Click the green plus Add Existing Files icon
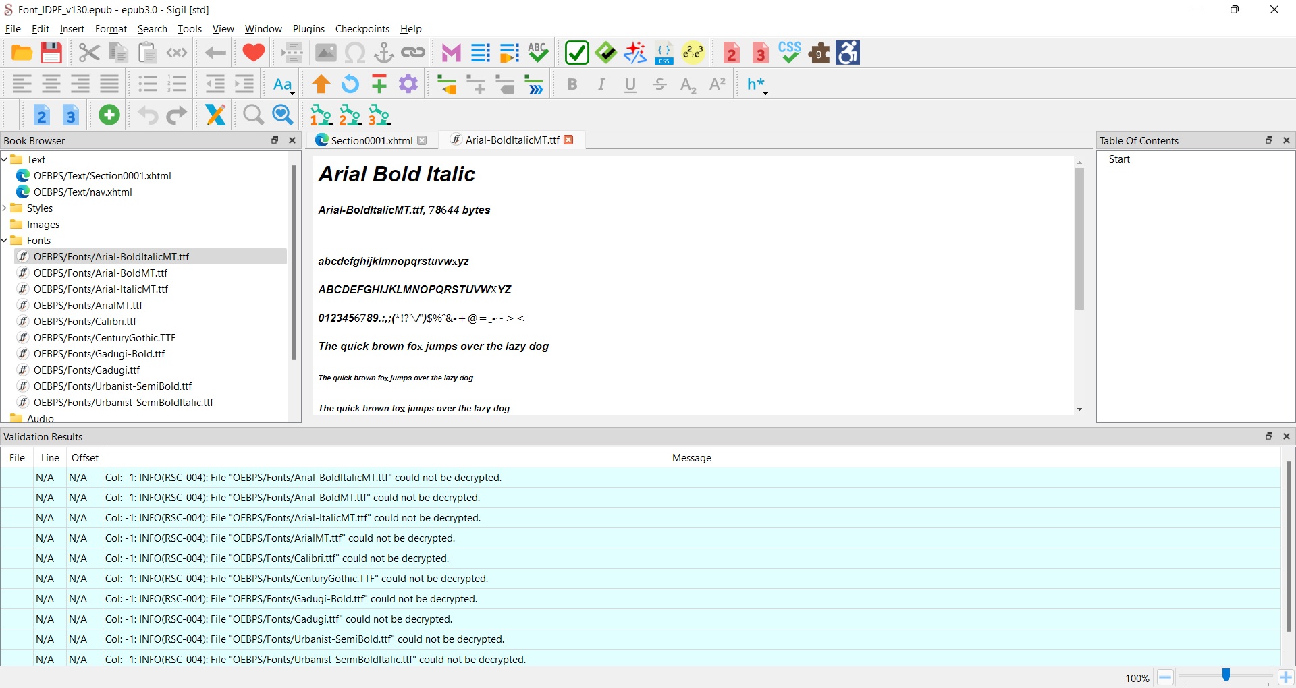This screenshot has width=1296, height=688. (x=109, y=115)
